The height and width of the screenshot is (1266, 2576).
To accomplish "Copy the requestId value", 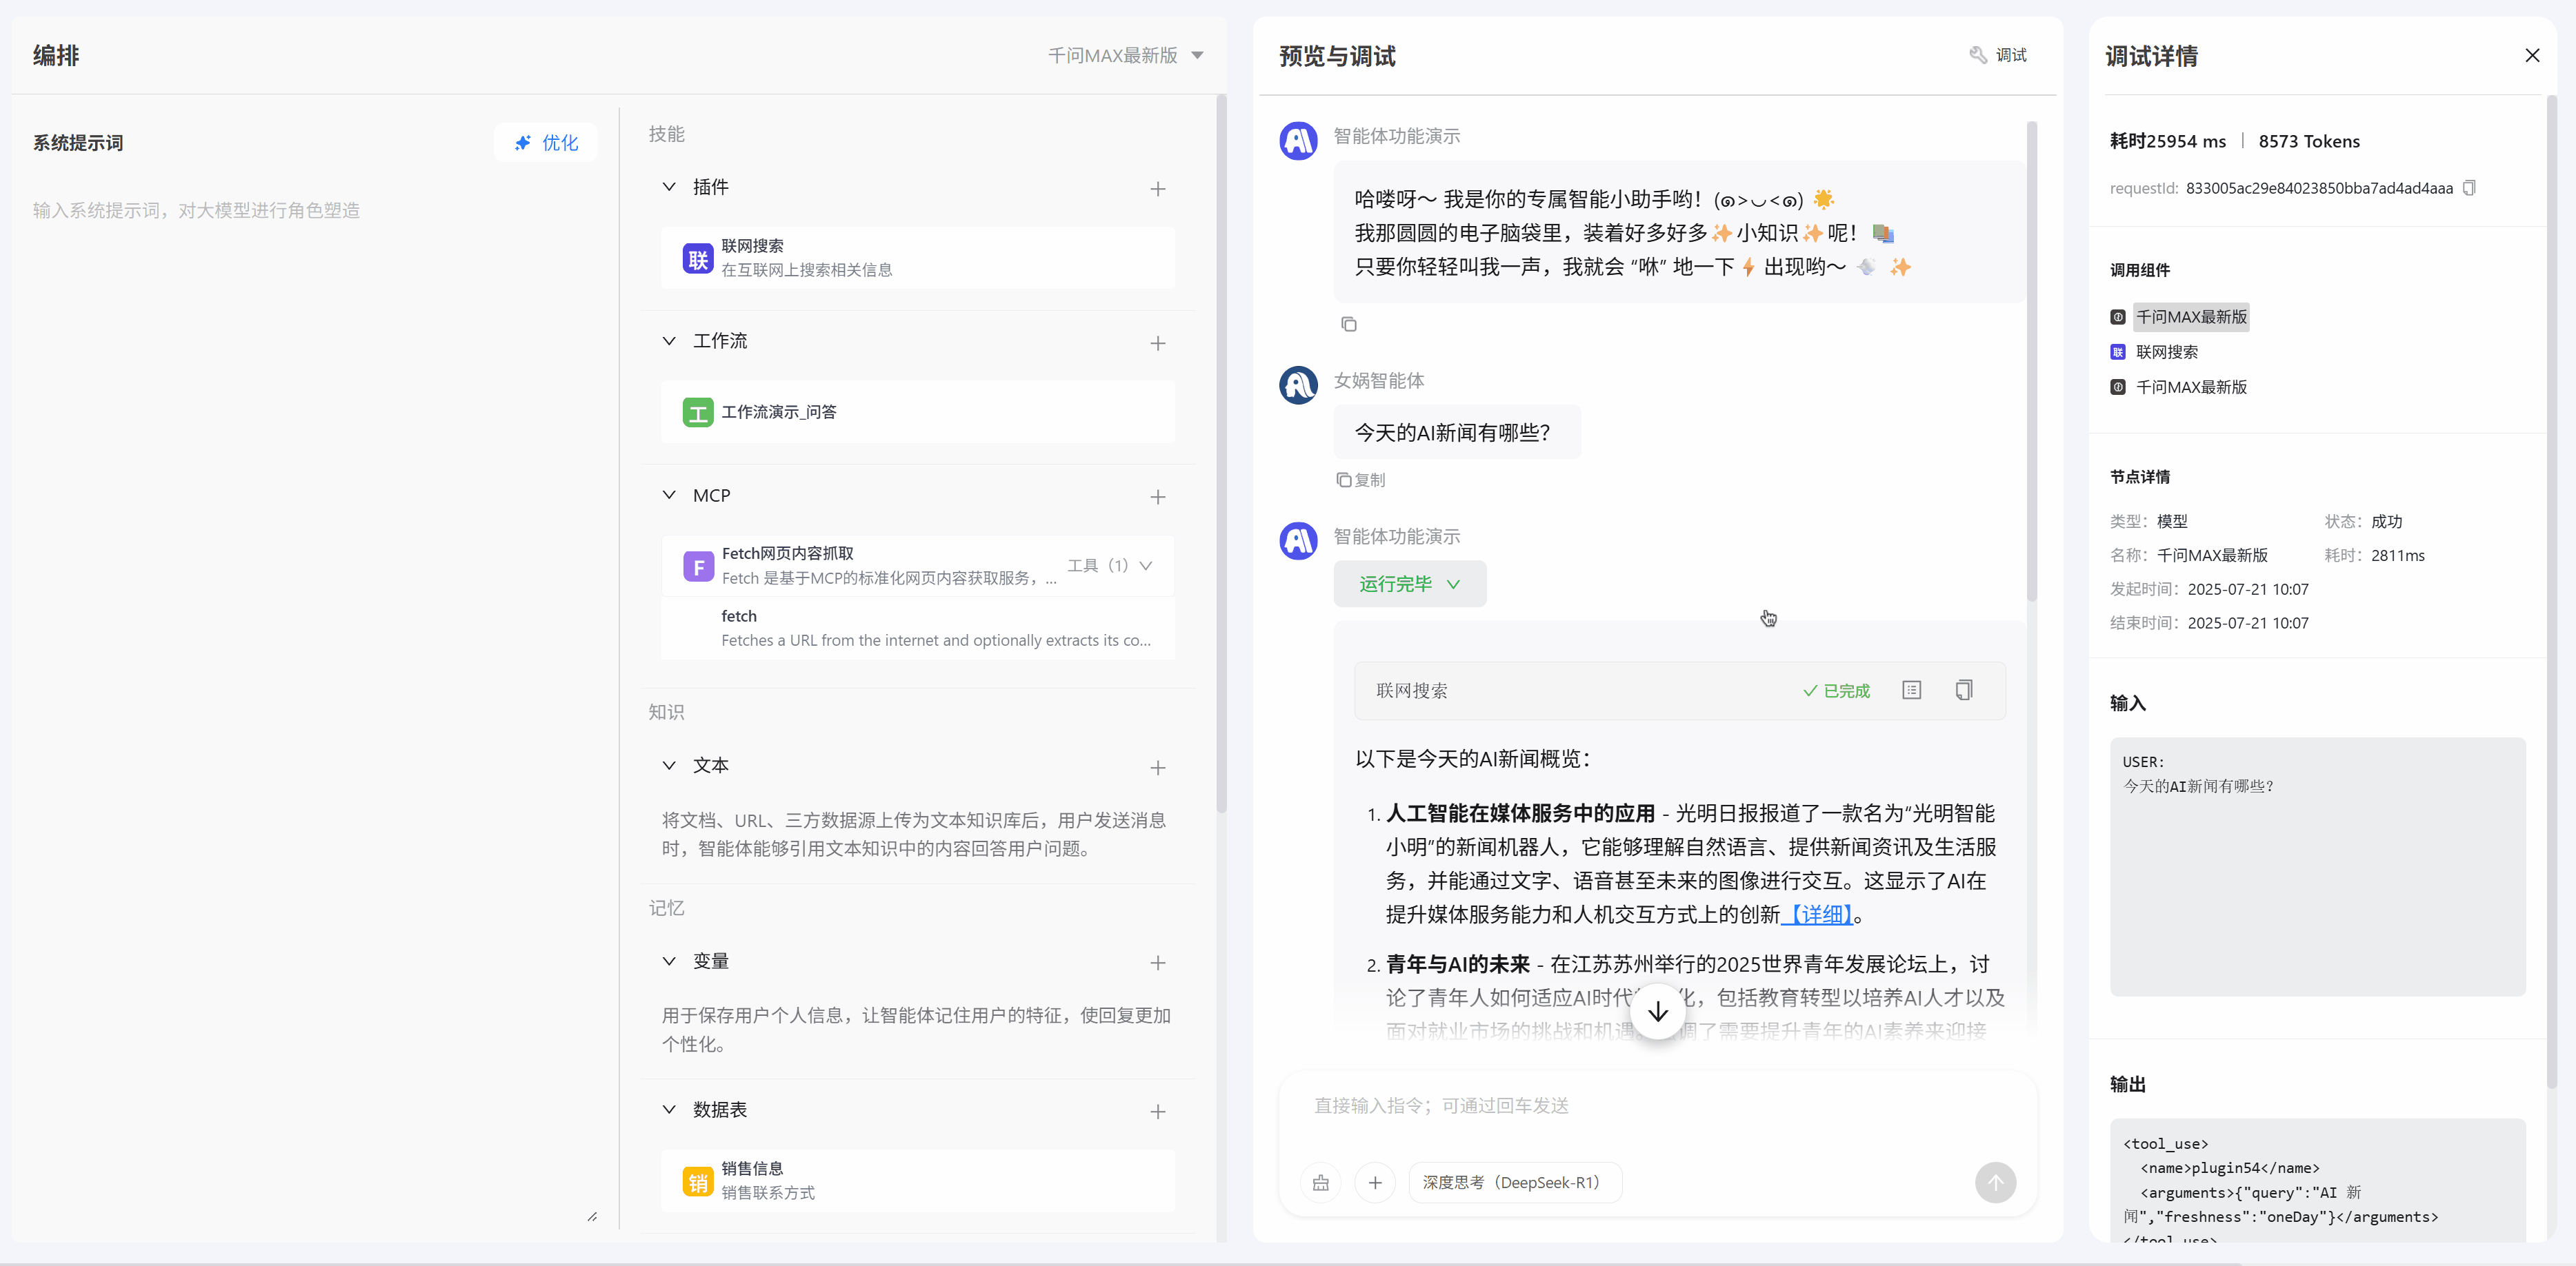I will [x=2468, y=188].
